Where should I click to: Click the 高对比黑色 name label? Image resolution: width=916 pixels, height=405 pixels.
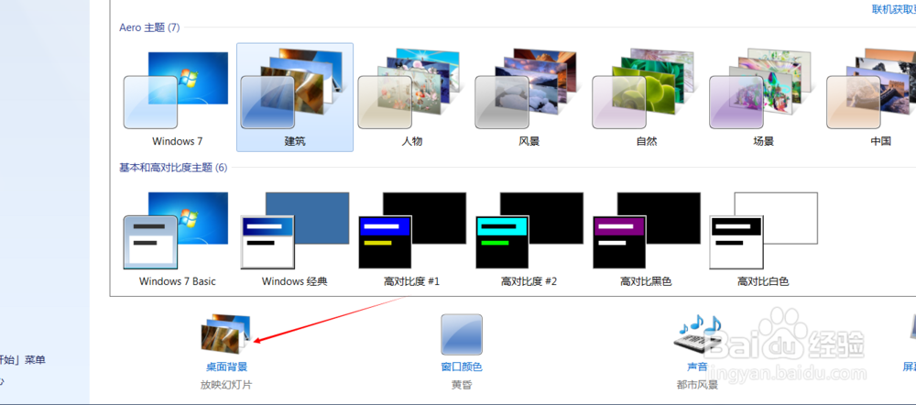coord(646,281)
